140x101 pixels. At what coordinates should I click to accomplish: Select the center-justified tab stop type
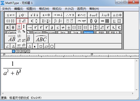pyautogui.click(x=17, y=51)
